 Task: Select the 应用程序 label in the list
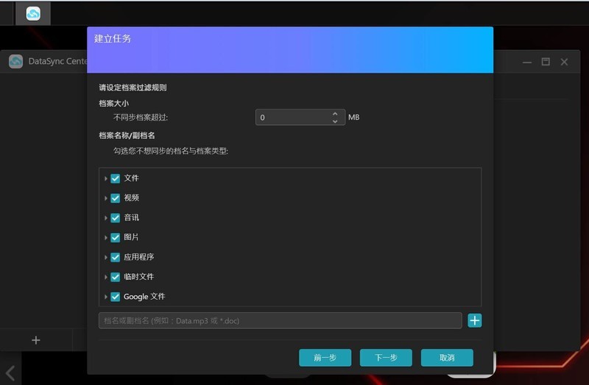tap(139, 257)
